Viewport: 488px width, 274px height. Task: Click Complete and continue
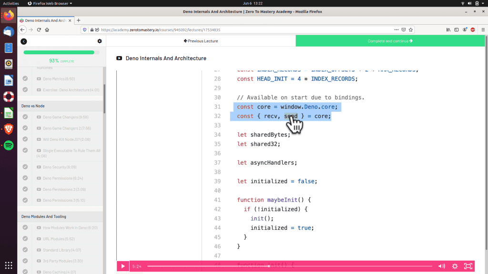390,41
